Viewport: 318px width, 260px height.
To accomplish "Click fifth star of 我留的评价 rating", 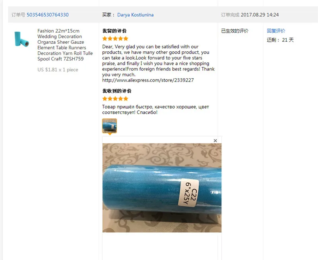I will pyautogui.click(x=126, y=39).
